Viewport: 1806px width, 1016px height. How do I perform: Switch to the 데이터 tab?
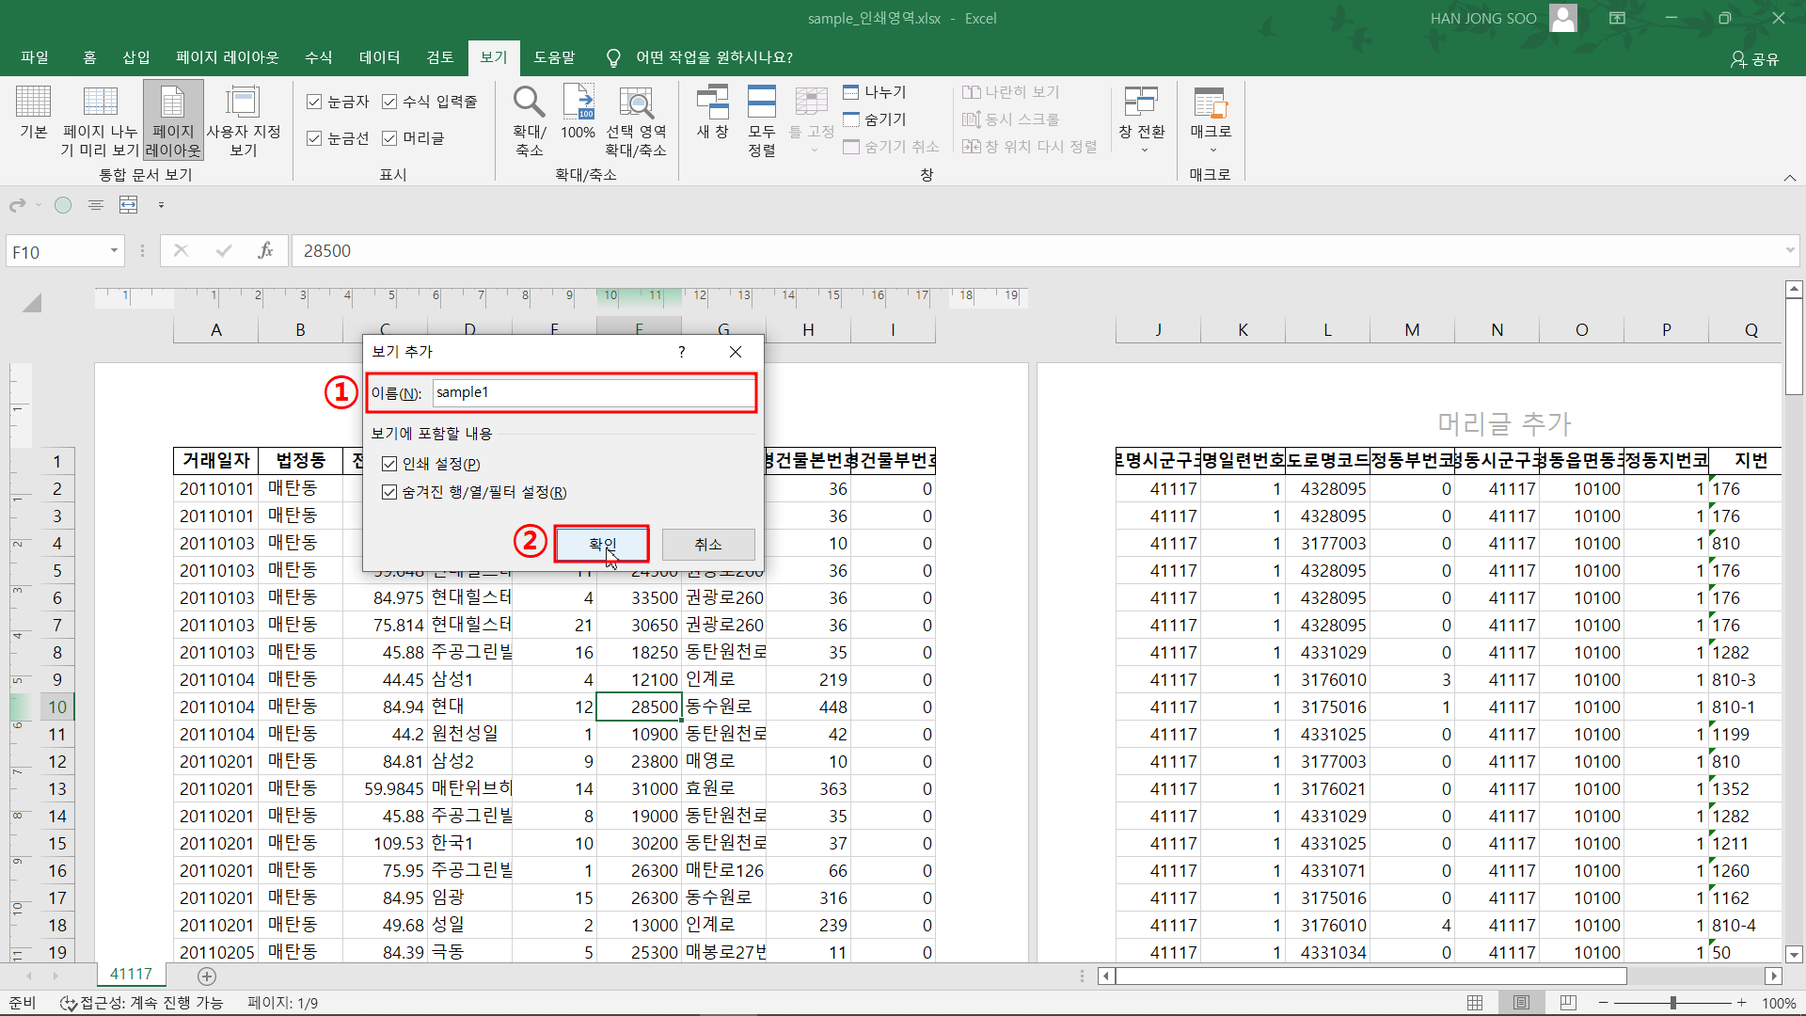pyautogui.click(x=379, y=57)
